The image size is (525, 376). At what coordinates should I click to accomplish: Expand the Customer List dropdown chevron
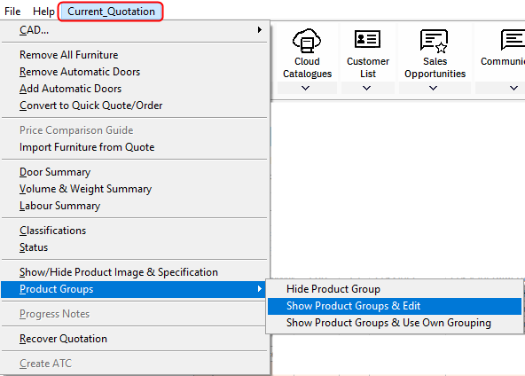coord(366,88)
